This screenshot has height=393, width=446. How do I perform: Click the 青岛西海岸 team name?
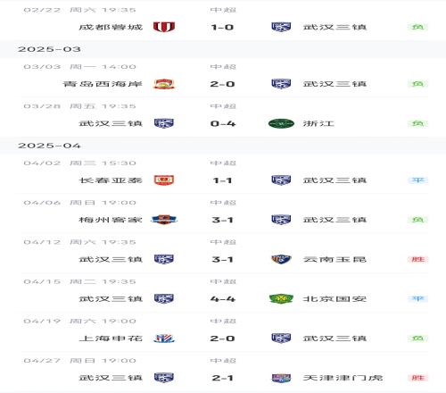point(103,84)
